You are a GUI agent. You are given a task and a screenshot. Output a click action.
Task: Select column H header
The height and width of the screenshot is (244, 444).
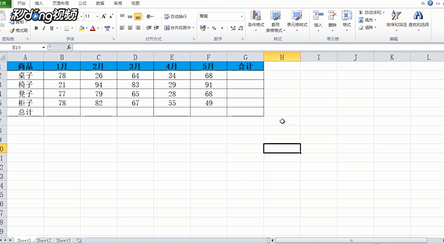[x=282, y=57]
